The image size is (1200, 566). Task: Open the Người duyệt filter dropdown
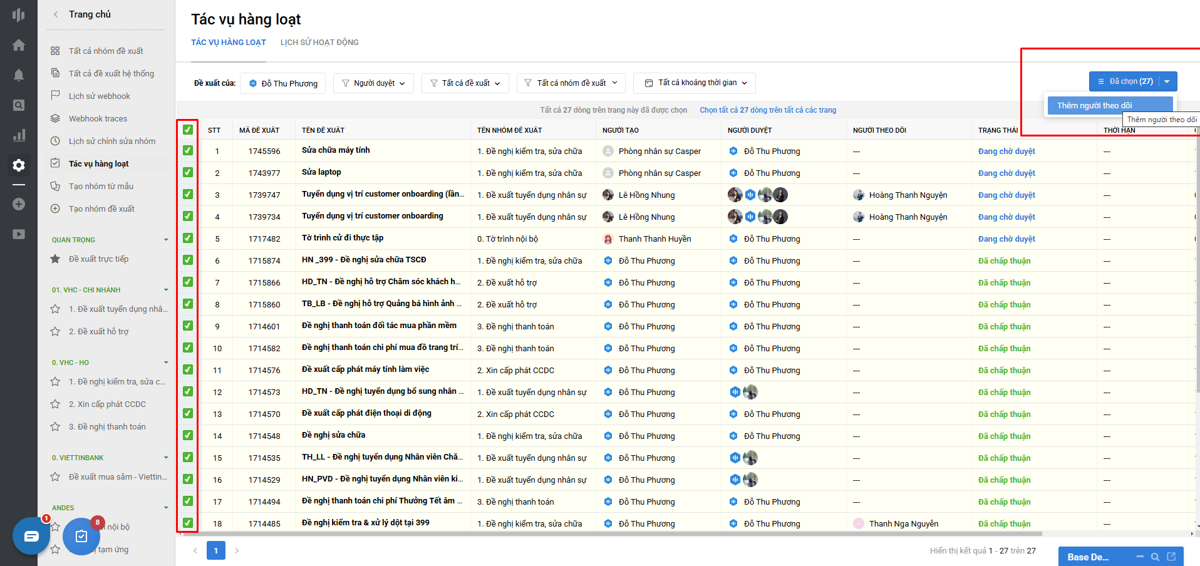pos(373,83)
